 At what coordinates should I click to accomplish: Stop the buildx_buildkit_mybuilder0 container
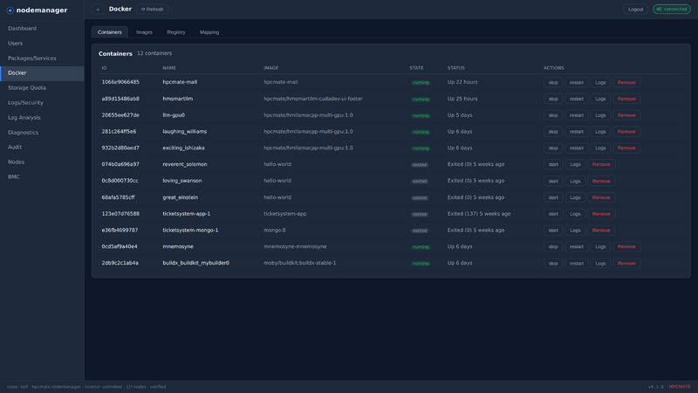(553, 264)
